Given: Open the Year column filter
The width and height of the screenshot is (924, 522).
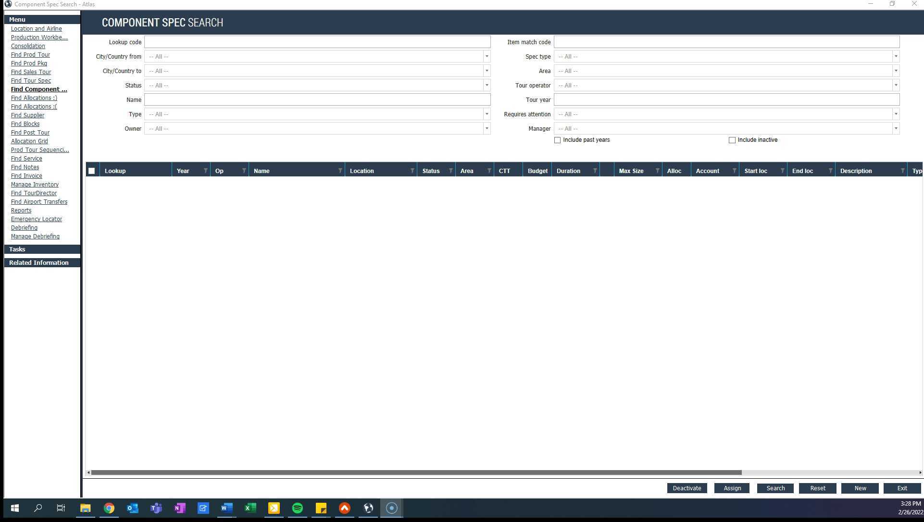Looking at the screenshot, I should click(205, 170).
